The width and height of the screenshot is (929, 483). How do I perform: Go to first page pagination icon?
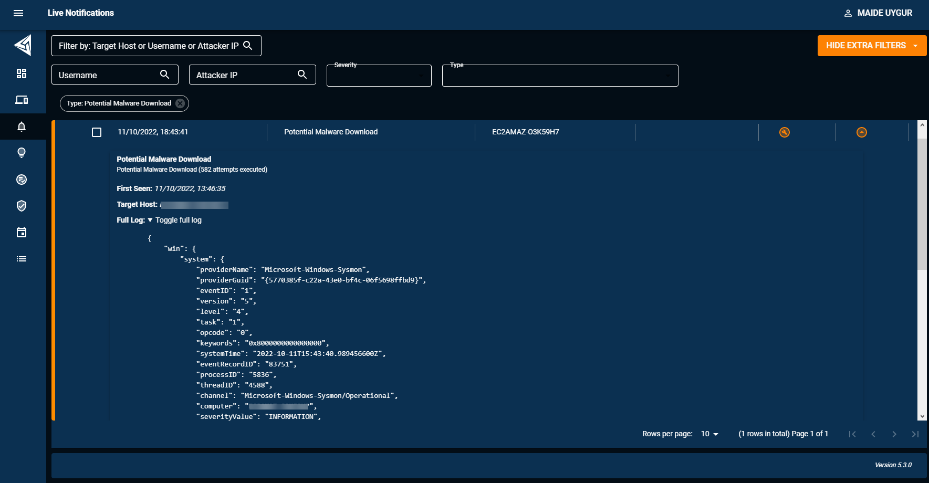tap(852, 434)
